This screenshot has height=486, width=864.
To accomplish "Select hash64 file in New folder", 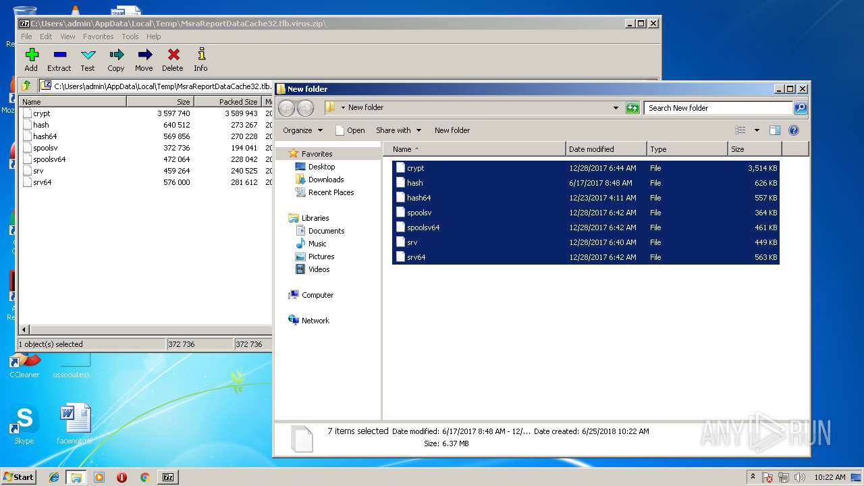I will pos(585,198).
